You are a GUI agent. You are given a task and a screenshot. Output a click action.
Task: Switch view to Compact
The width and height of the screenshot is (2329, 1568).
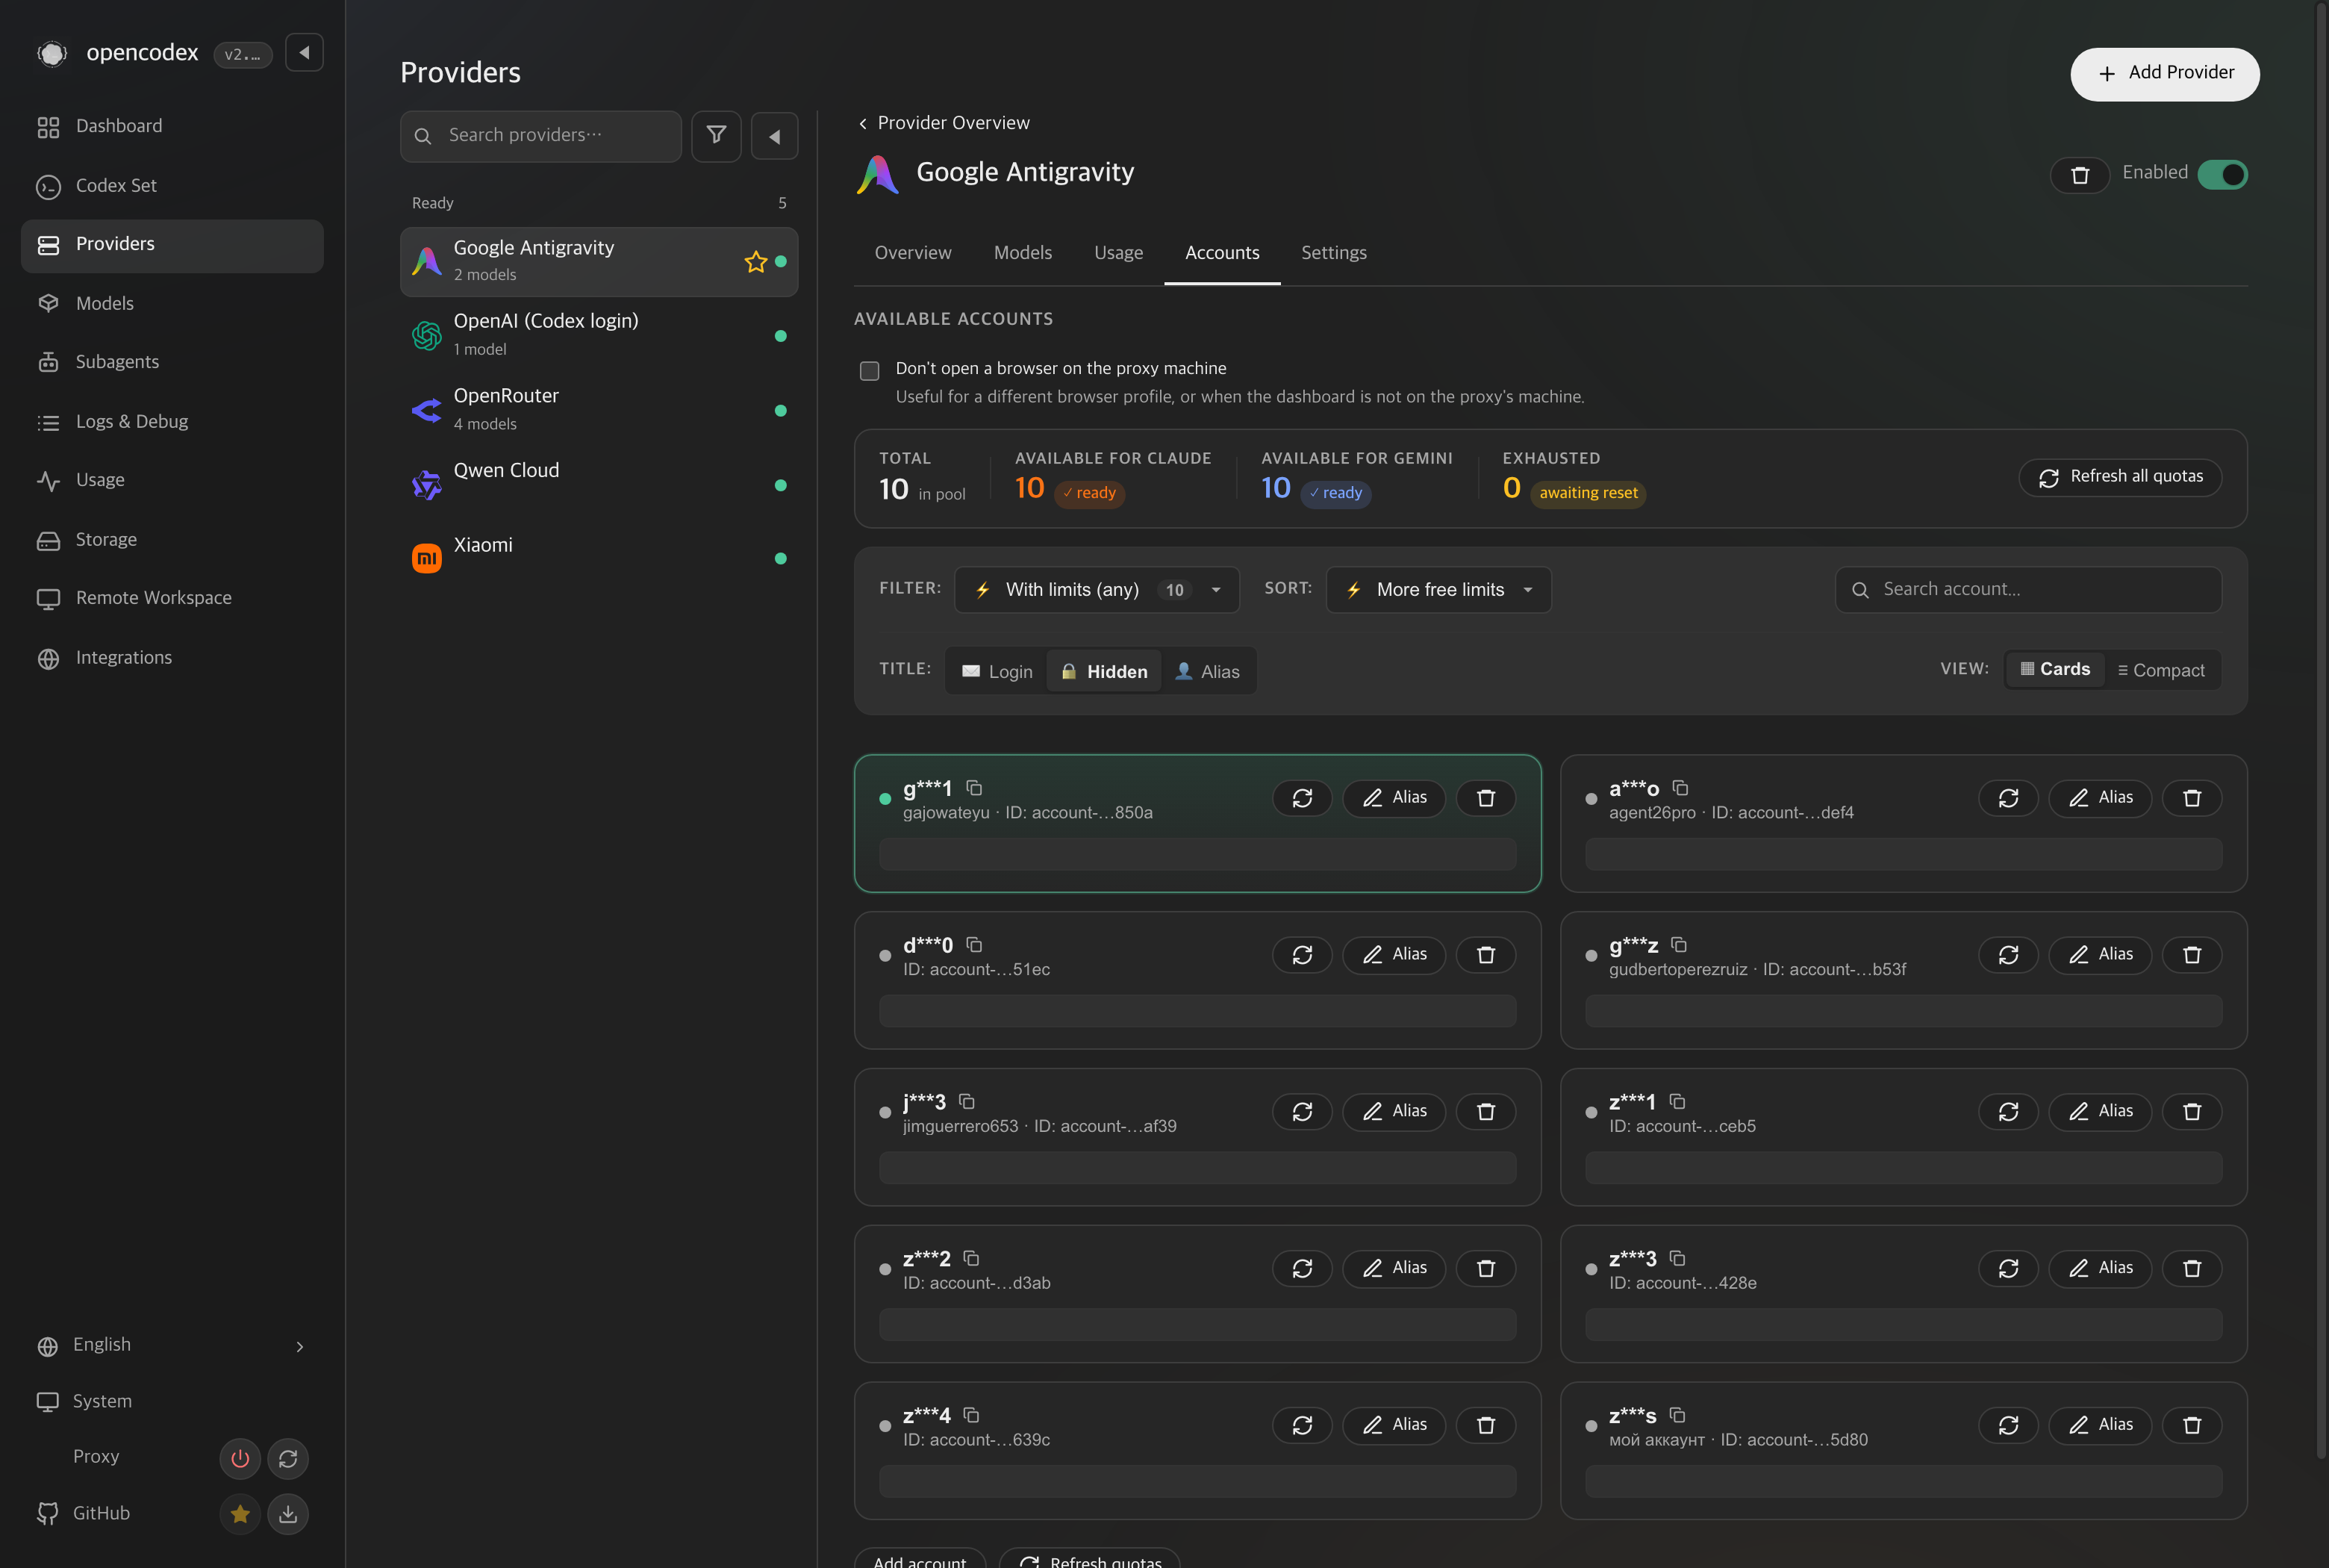(2161, 670)
